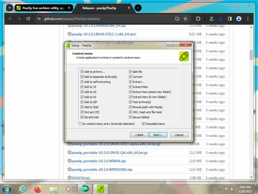Launch Firefox from the taskbar
The image size is (258, 194).
coord(38,189)
